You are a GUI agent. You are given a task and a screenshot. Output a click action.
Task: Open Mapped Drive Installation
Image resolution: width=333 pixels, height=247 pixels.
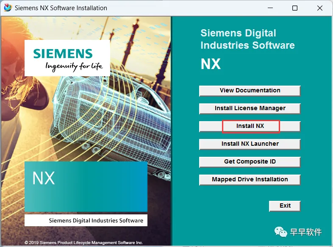point(250,180)
